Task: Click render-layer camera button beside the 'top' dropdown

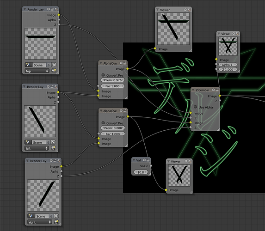Action: [x=54, y=71]
